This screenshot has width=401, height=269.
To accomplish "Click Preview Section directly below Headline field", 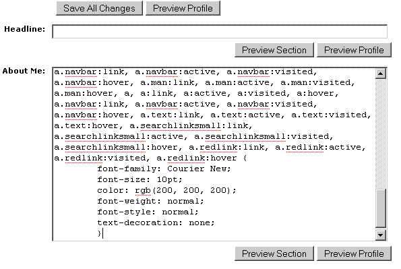I will point(274,50).
